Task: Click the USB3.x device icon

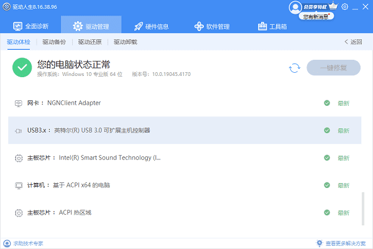Action: point(19,131)
